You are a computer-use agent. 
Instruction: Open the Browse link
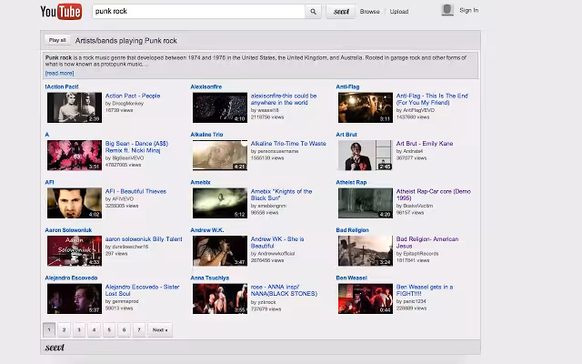pos(370,12)
